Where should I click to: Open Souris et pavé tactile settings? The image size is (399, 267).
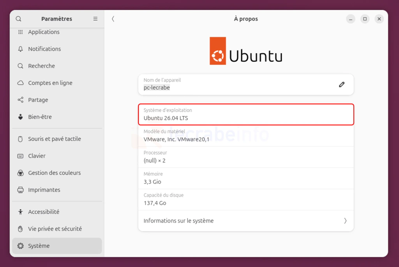(57, 139)
